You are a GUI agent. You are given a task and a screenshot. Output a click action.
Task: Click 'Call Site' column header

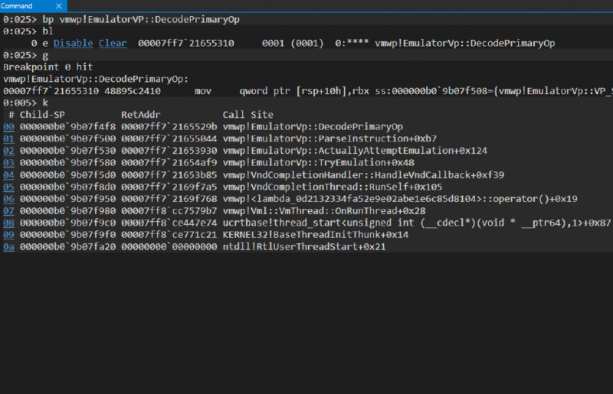click(247, 115)
